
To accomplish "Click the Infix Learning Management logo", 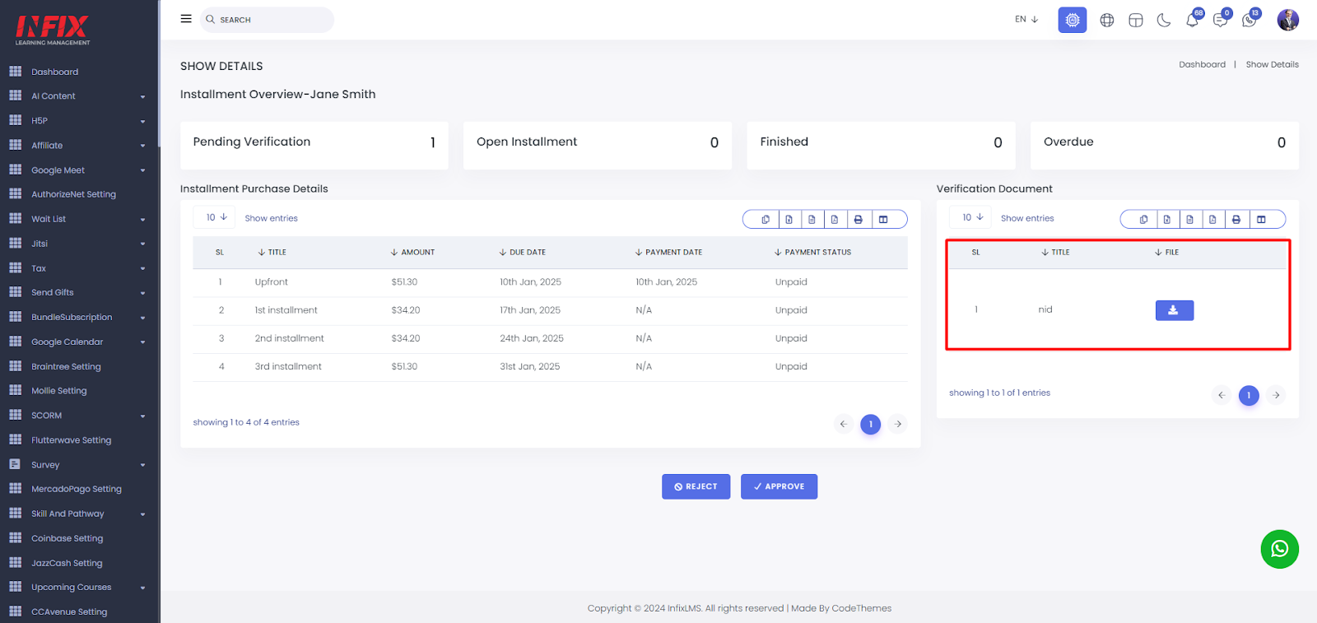I will pyautogui.click(x=53, y=30).
